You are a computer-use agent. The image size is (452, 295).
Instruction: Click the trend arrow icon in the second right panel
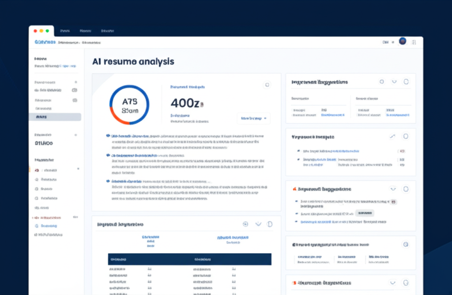pyautogui.click(x=393, y=137)
